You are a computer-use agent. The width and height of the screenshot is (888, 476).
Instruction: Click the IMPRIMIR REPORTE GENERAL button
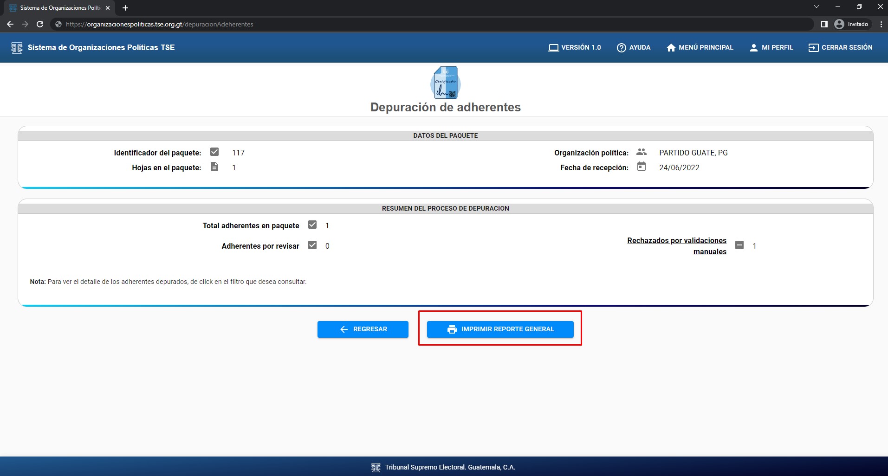(500, 329)
